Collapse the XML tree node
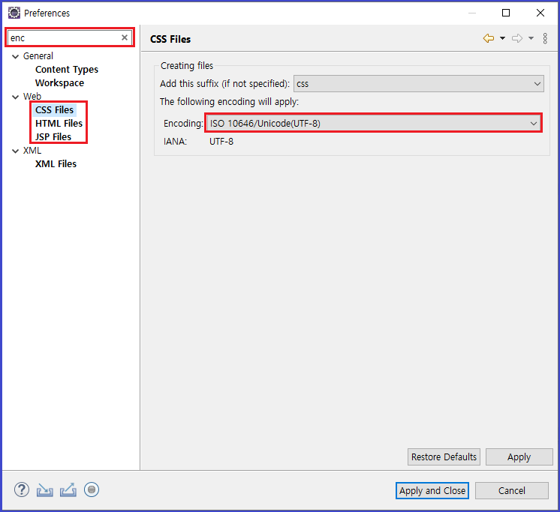 [x=15, y=151]
